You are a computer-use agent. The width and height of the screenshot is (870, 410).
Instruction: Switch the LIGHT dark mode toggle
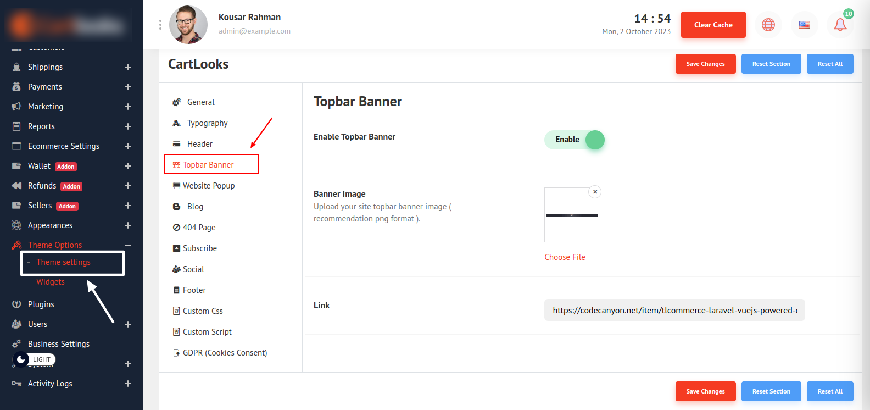(x=34, y=359)
